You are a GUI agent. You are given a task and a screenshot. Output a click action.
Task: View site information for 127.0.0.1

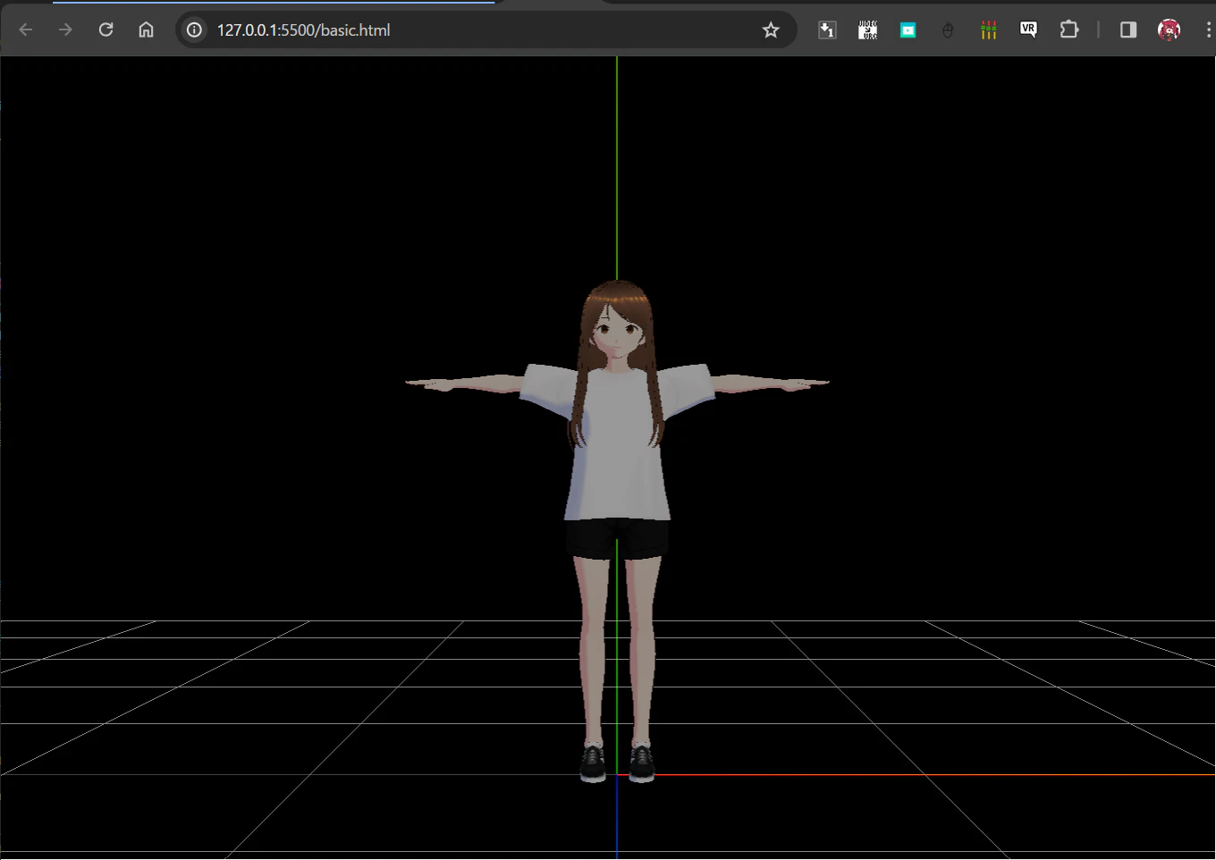[194, 30]
